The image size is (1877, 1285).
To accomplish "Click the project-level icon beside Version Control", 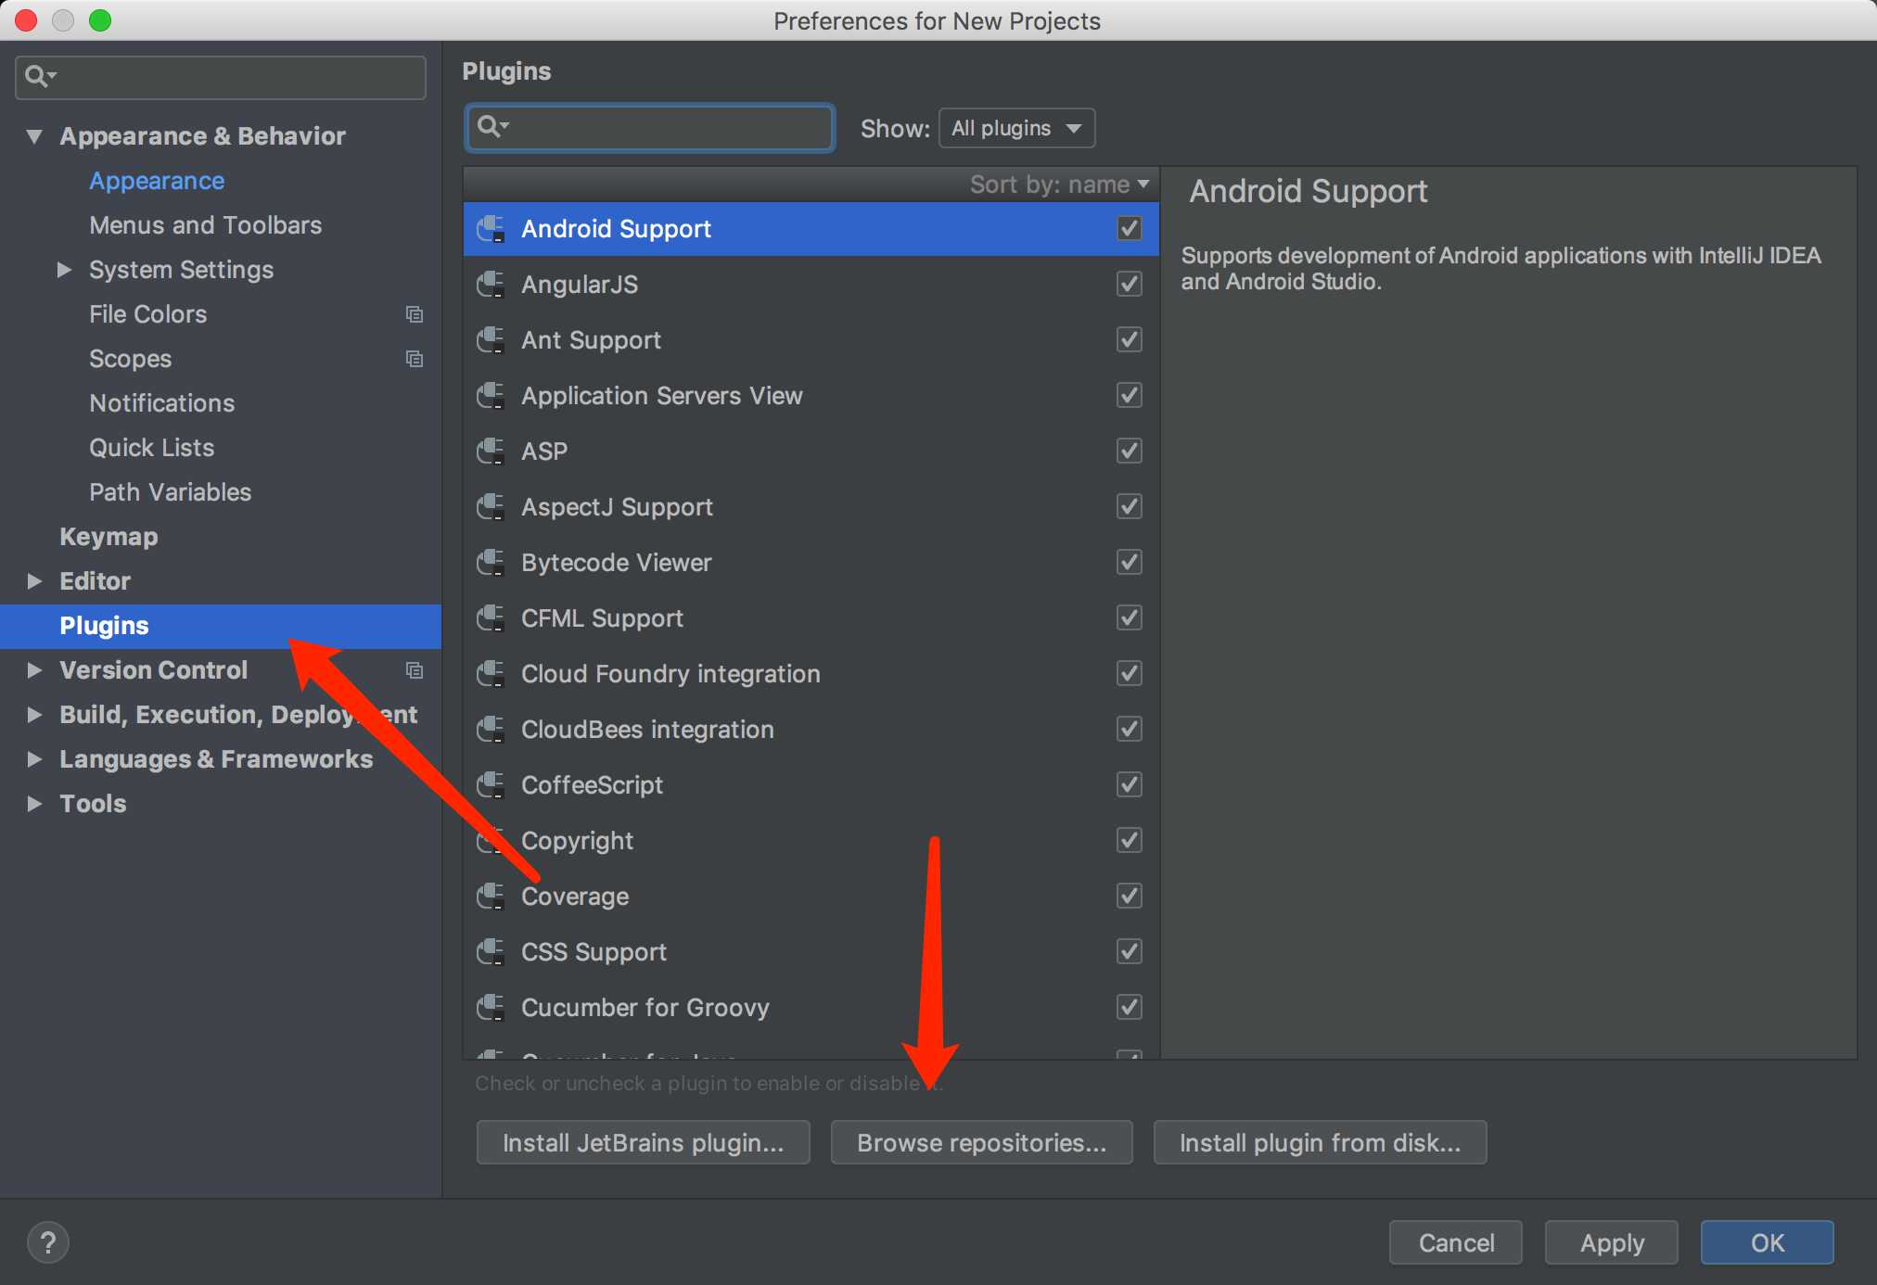I will (x=415, y=670).
